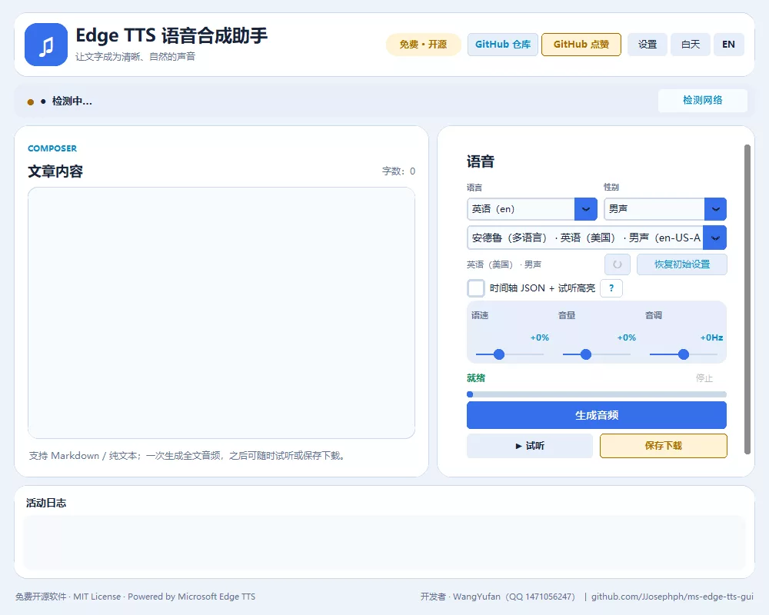Open the github.com/JJosephph/ms-edge-tts-gui footer link
This screenshot has height=615, width=769.
tap(672, 597)
